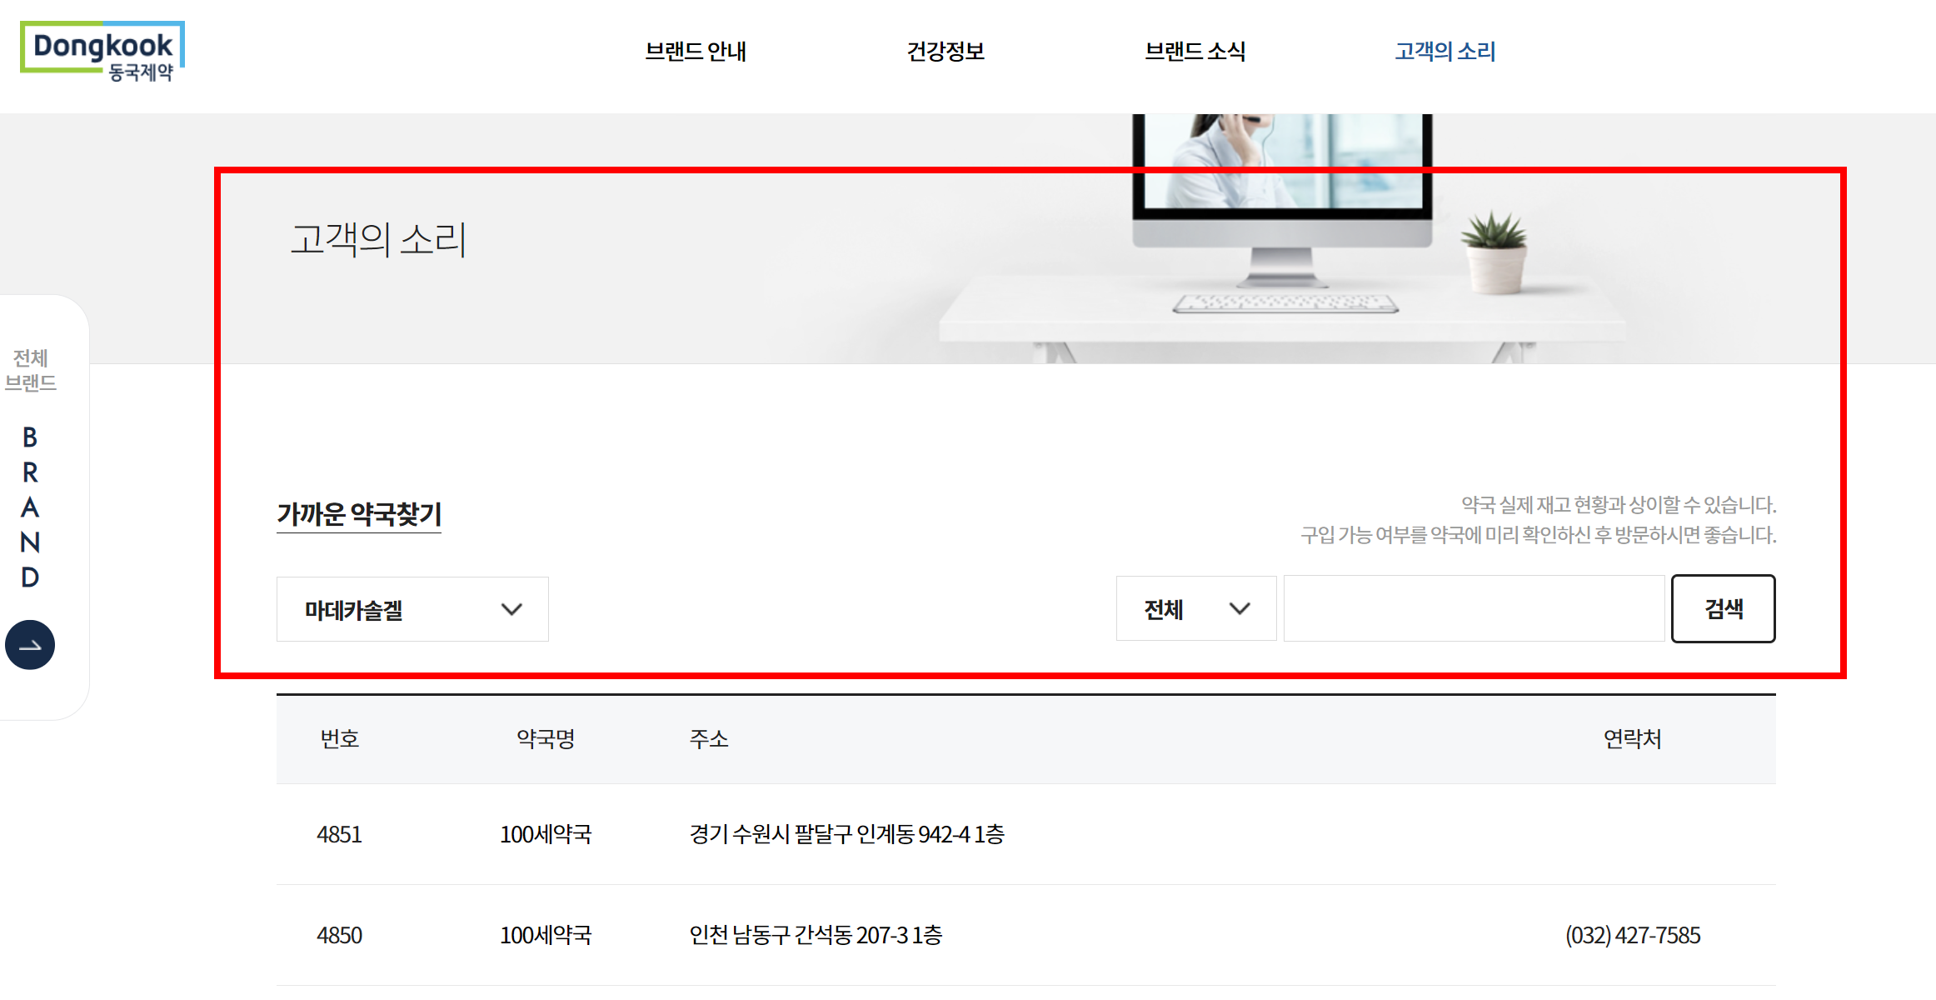Open the 마데카솔겔 product dropdown

412,609
